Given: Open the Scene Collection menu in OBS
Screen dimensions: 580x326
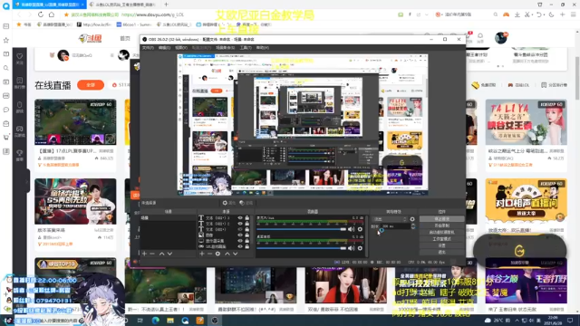Looking at the screenshot, I should coord(225,48).
